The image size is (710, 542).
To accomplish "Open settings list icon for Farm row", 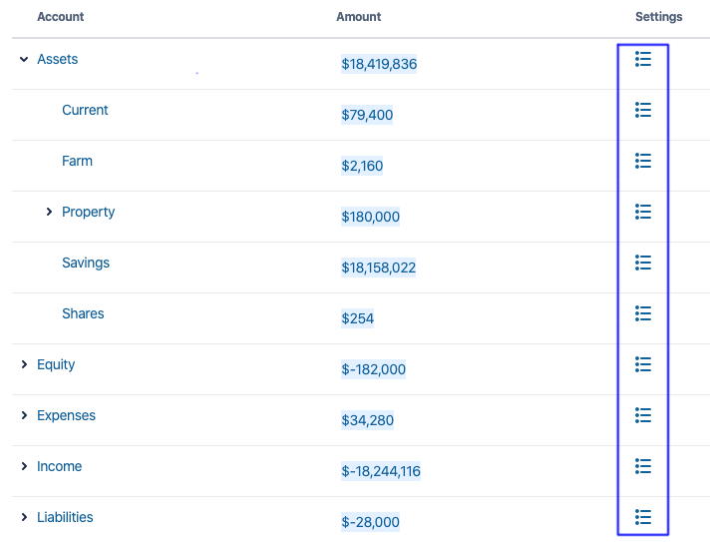I will [x=643, y=161].
